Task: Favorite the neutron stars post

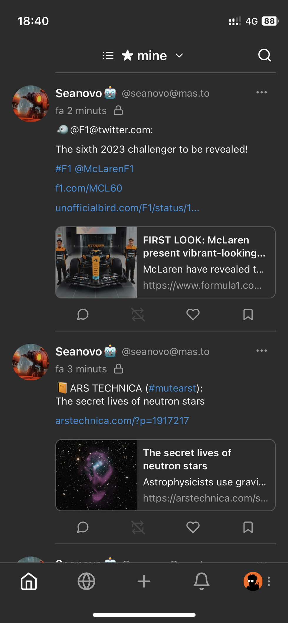Action: 193,527
